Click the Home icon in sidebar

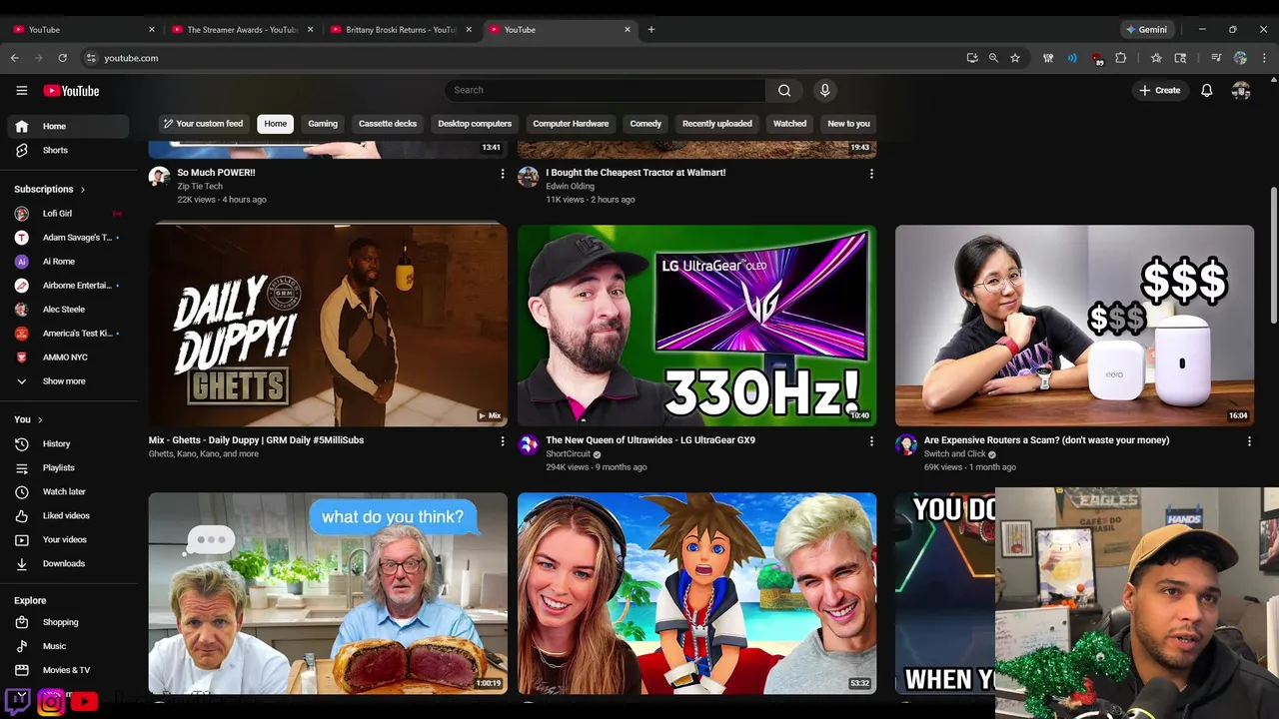22,126
